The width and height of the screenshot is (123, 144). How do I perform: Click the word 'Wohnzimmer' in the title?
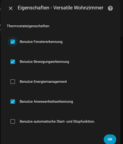(88, 8)
